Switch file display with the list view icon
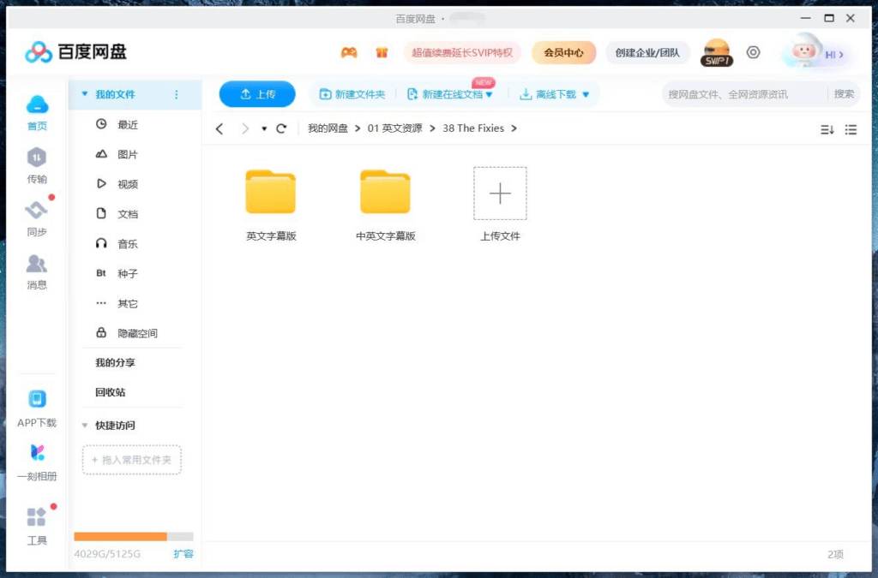This screenshot has width=878, height=578. pyautogui.click(x=851, y=129)
